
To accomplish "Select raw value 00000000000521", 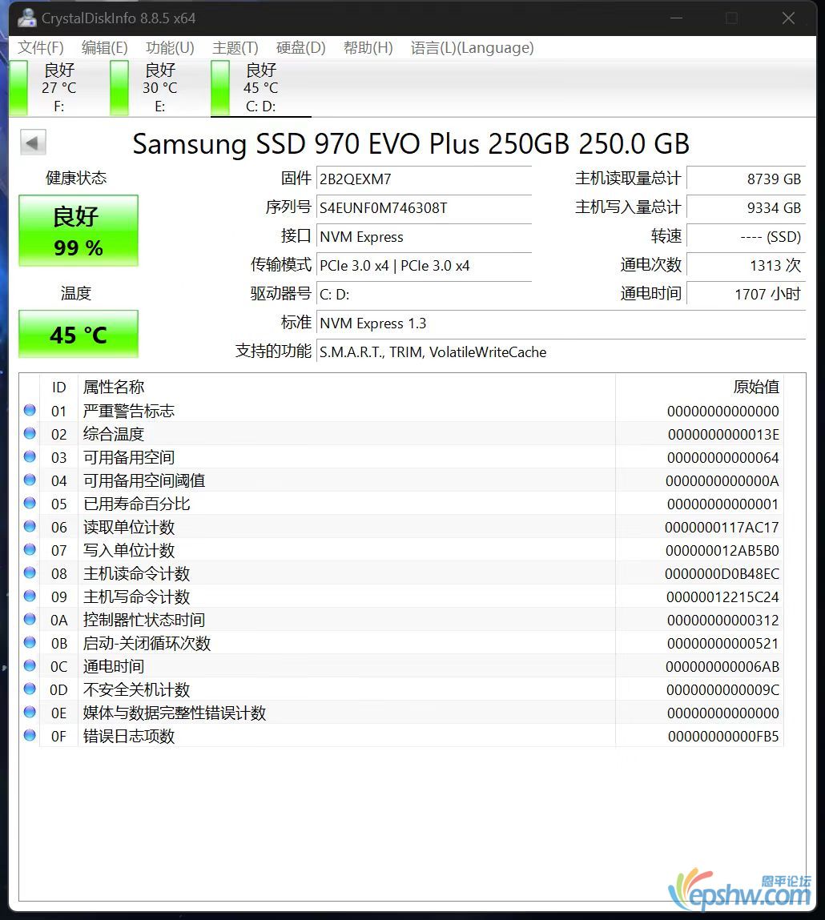I will [x=723, y=643].
